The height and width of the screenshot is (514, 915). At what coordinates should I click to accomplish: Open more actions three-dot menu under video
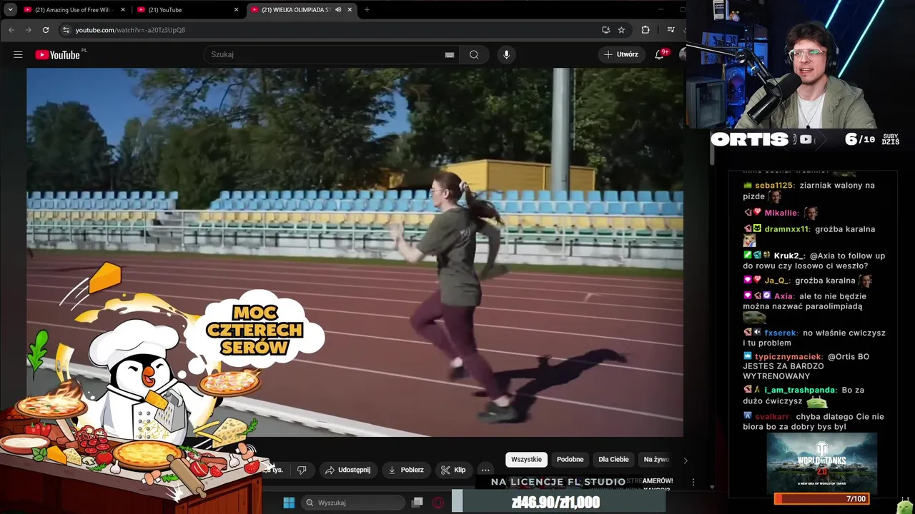pos(485,470)
